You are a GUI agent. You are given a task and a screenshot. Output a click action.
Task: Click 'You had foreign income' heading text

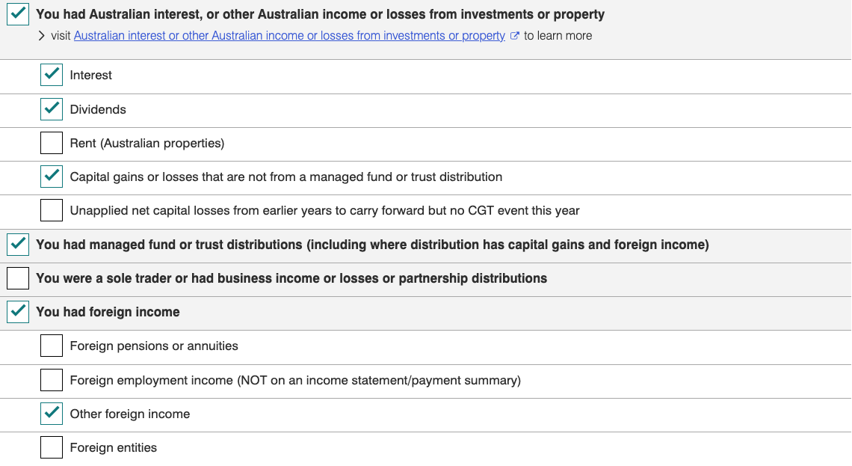(x=108, y=312)
